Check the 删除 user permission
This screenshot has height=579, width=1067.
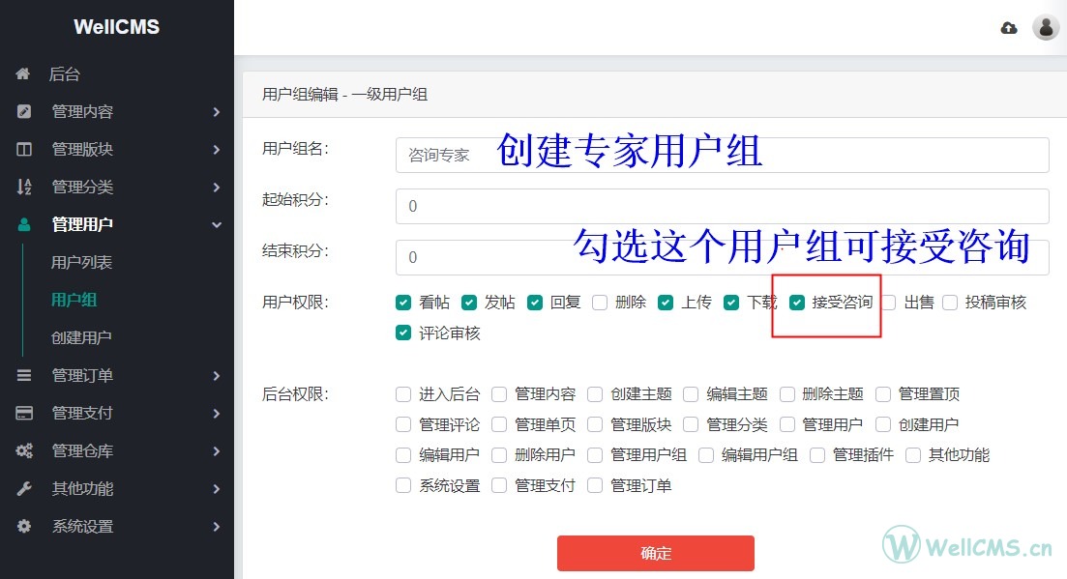pyautogui.click(x=600, y=303)
